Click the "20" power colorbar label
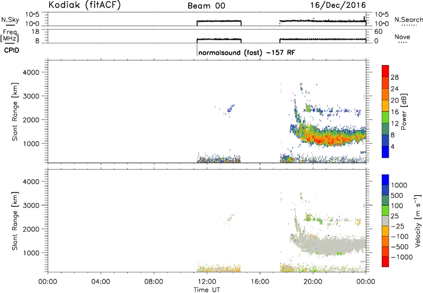423x293 pixels. tap(394, 100)
